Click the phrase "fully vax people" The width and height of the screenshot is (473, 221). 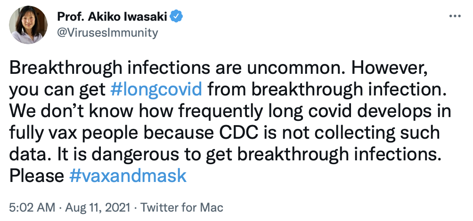pyautogui.click(x=65, y=133)
